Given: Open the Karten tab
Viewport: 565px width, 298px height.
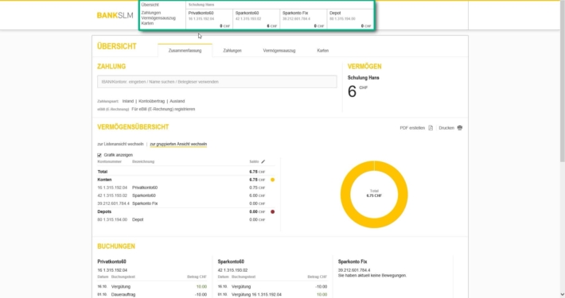Looking at the screenshot, I should (x=322, y=50).
